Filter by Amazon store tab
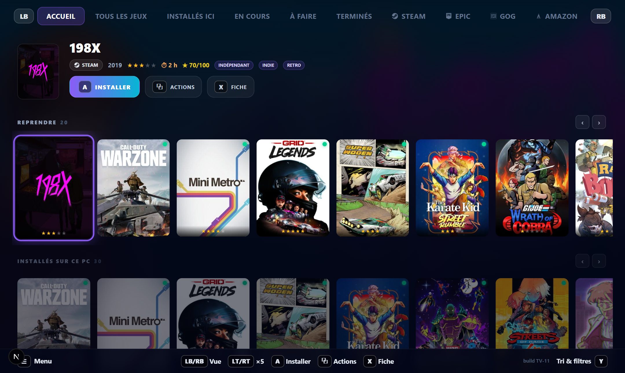The width and height of the screenshot is (625, 373). pos(556,16)
